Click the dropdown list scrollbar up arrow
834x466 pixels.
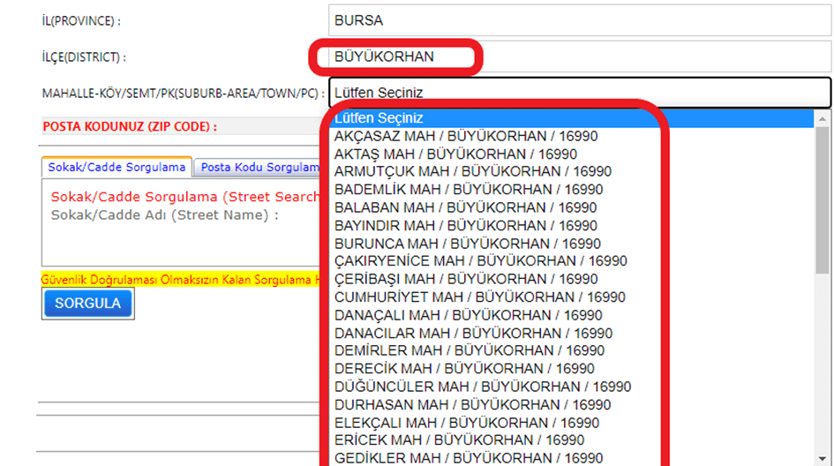(x=823, y=118)
